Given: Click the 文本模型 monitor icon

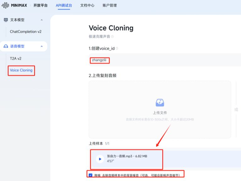Looking at the screenshot, I should 6,20.
